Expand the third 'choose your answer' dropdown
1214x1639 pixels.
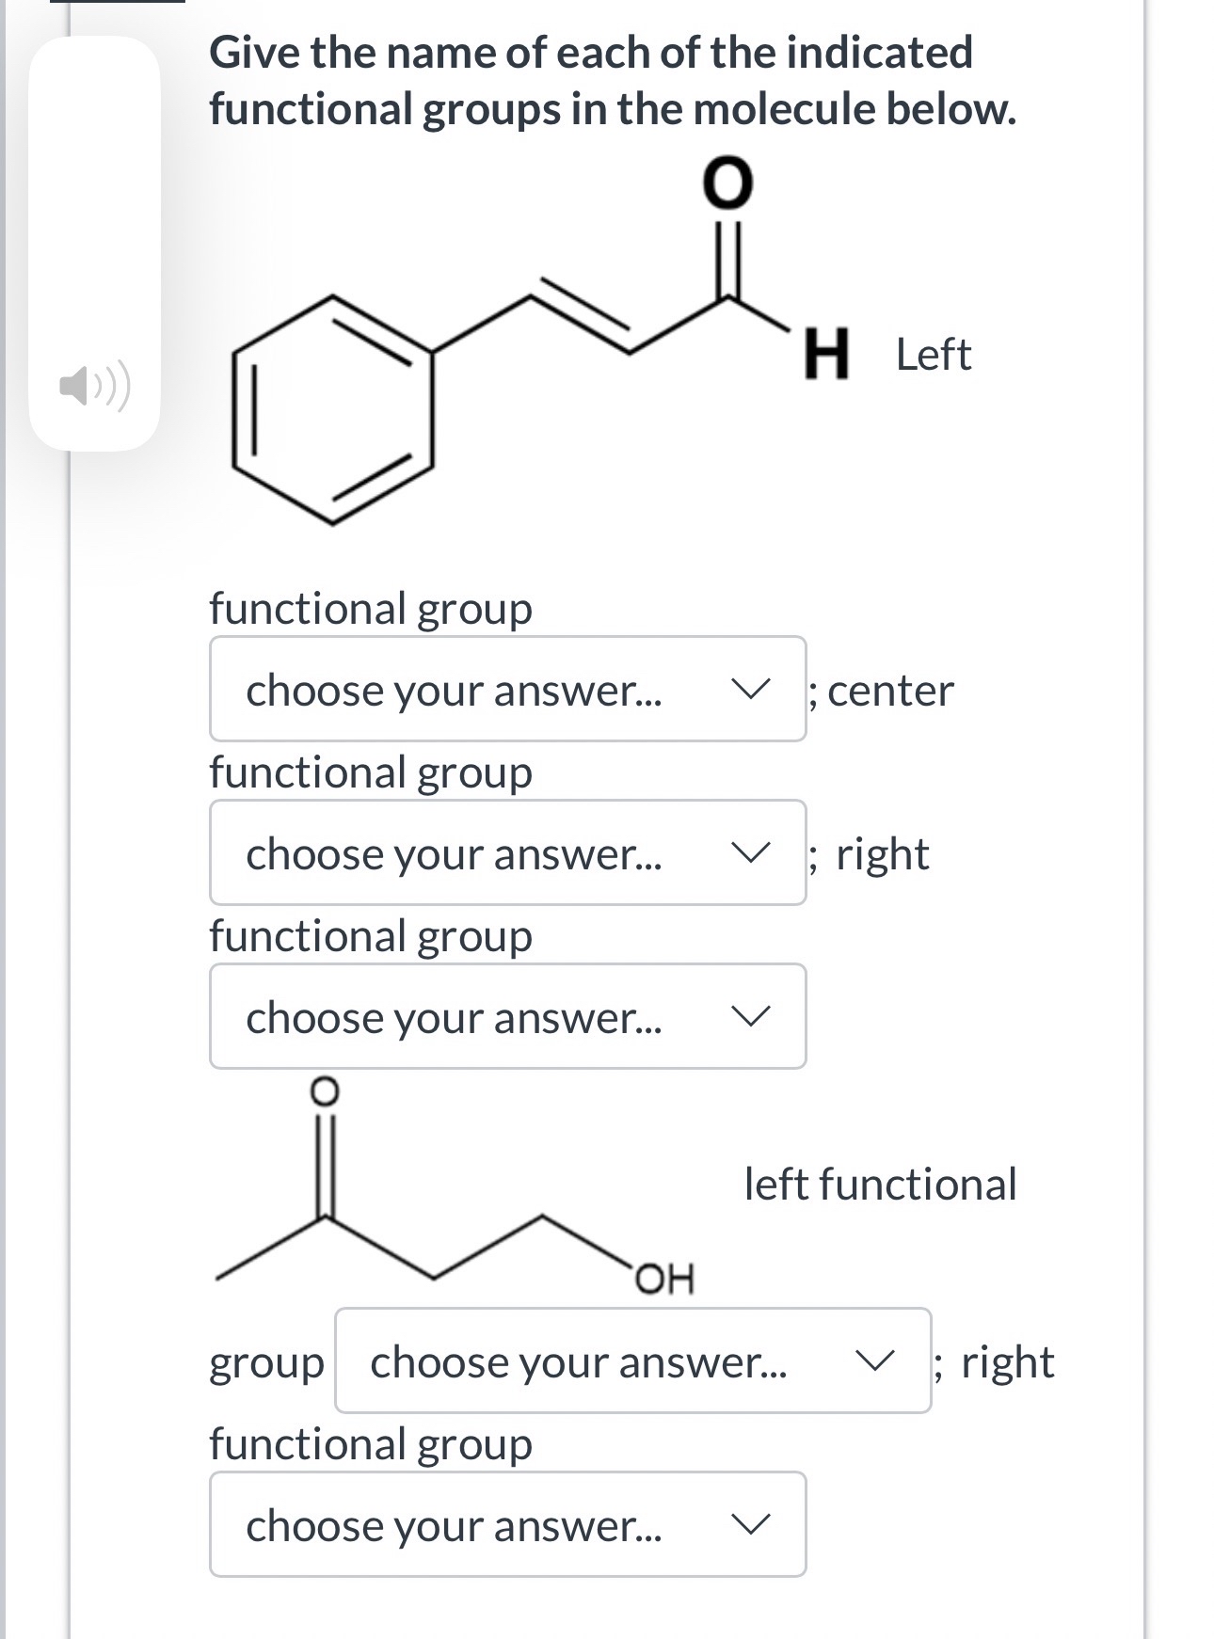508,1017
